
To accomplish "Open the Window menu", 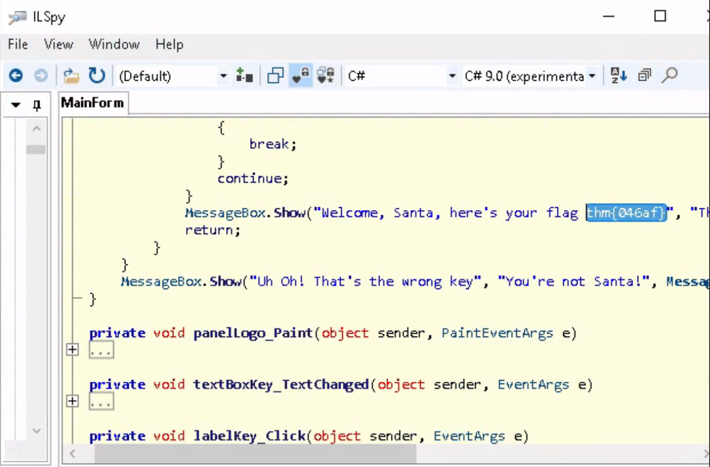I will click(114, 44).
